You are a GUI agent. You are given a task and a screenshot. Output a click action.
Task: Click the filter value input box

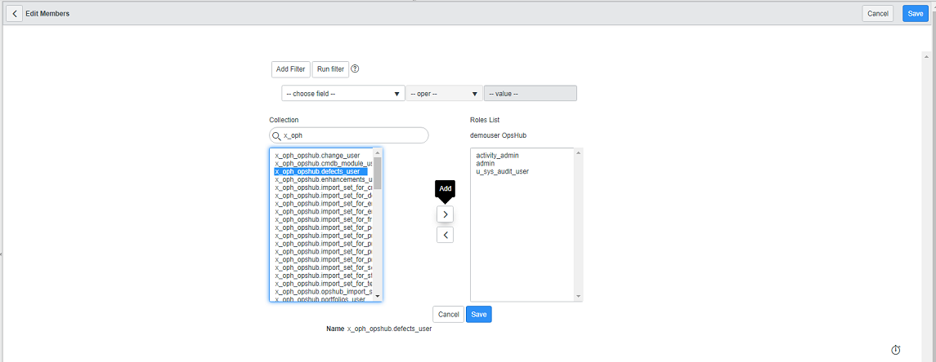click(530, 94)
